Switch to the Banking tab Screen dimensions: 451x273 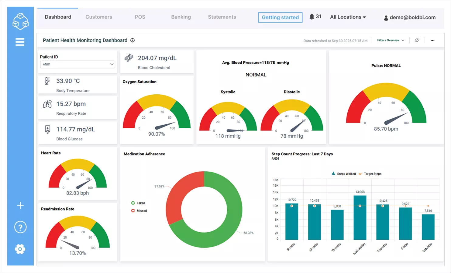click(x=181, y=17)
